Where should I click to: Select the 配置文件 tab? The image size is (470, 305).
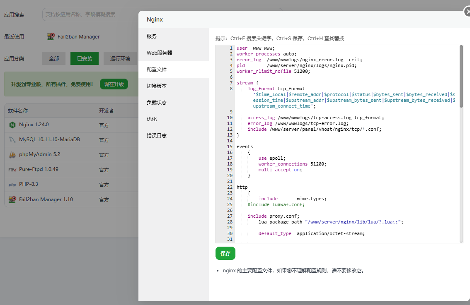(157, 70)
